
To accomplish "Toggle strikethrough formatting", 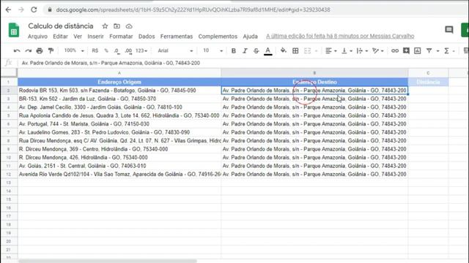I will [x=256, y=50].
